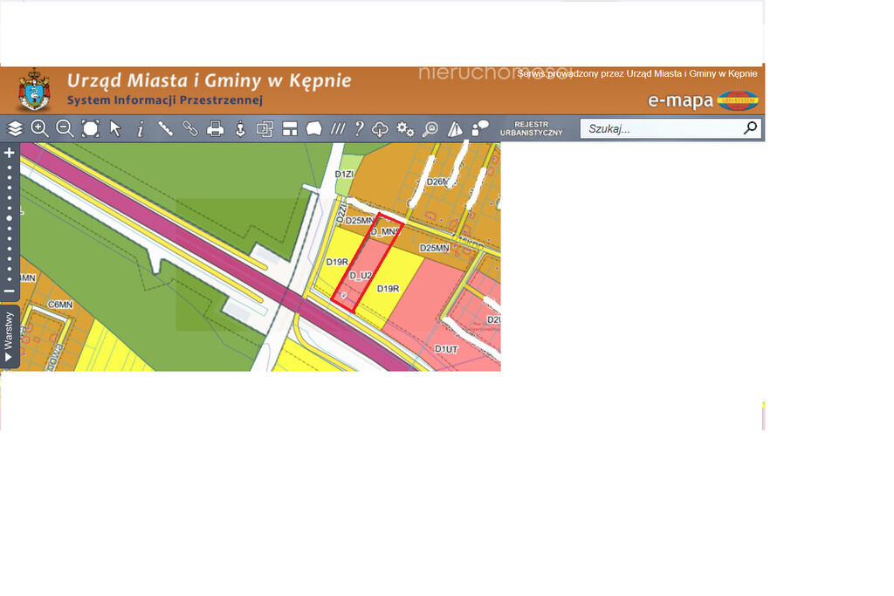
Task: Select the ruler measurement tool
Action: click(165, 129)
